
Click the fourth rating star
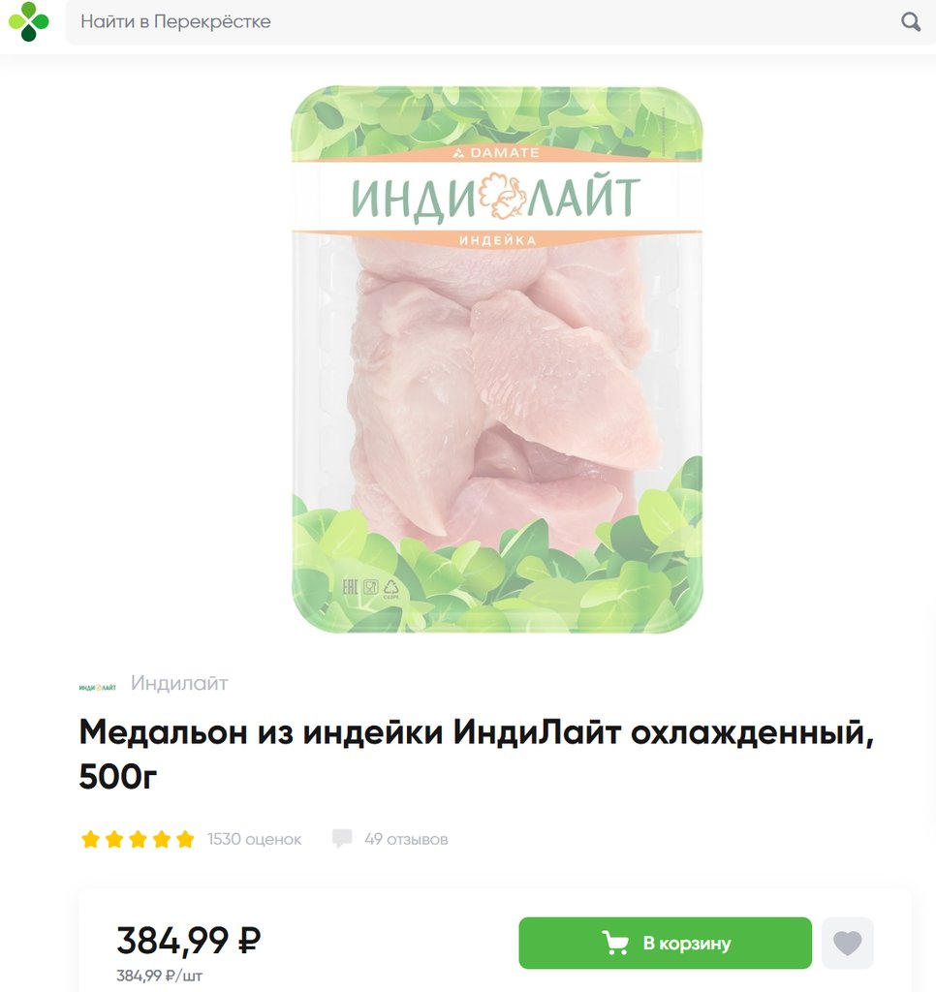[x=162, y=840]
